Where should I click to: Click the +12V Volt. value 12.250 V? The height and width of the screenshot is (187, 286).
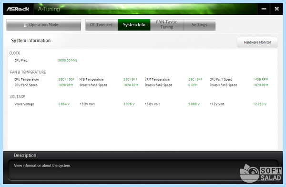(x=260, y=104)
